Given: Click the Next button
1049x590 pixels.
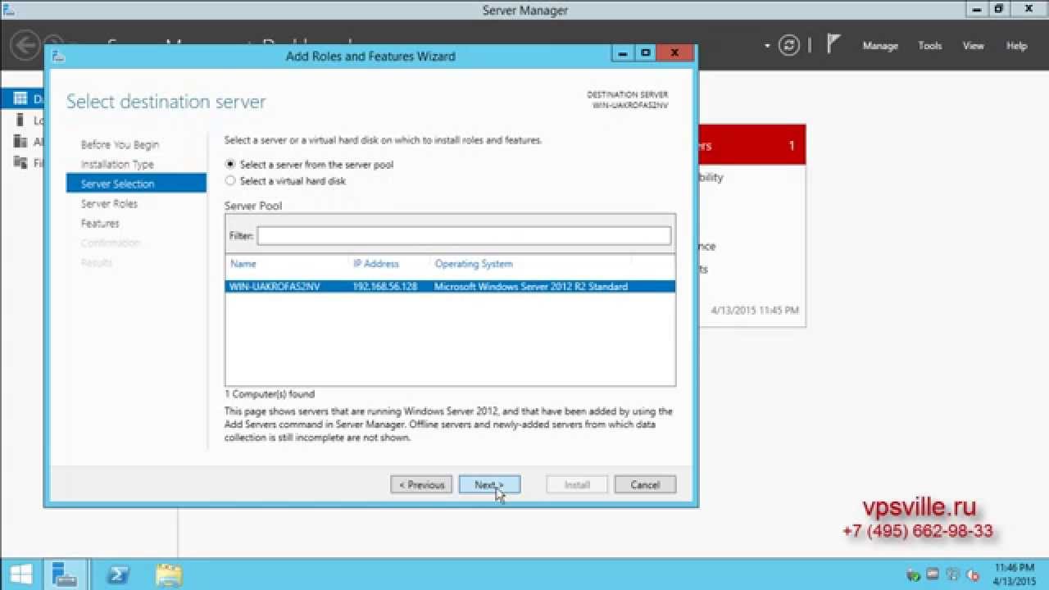Looking at the screenshot, I should [x=489, y=485].
